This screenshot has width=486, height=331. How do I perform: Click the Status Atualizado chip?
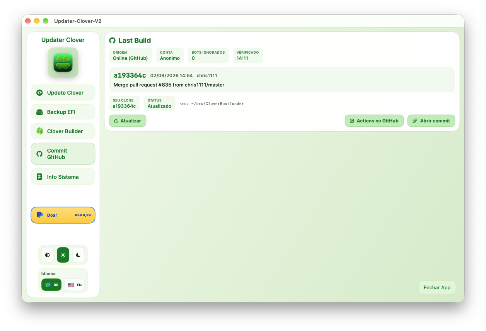(160, 104)
